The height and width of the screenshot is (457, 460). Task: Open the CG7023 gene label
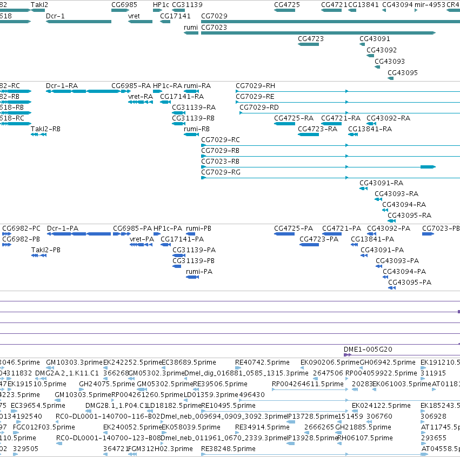(x=214, y=28)
